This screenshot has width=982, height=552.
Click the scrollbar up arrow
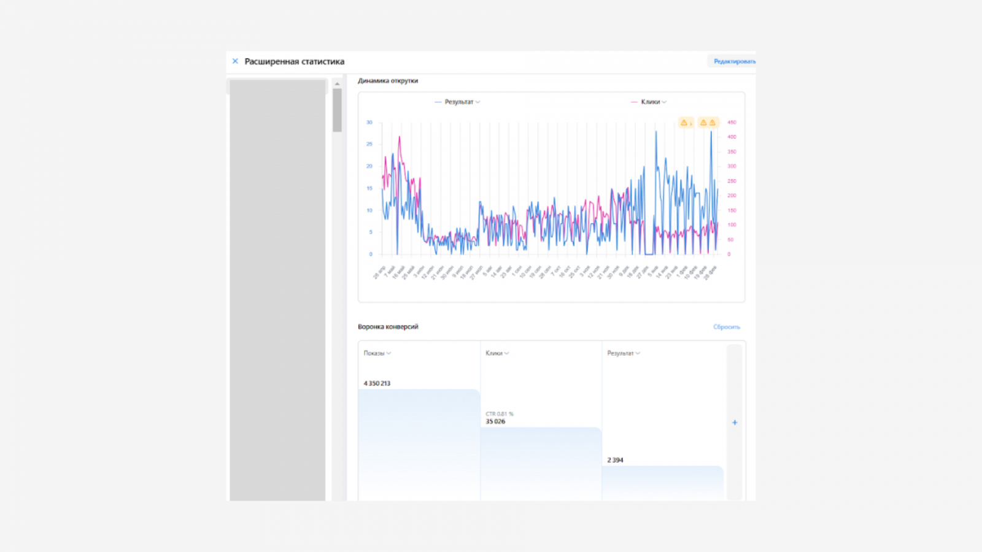pyautogui.click(x=337, y=83)
